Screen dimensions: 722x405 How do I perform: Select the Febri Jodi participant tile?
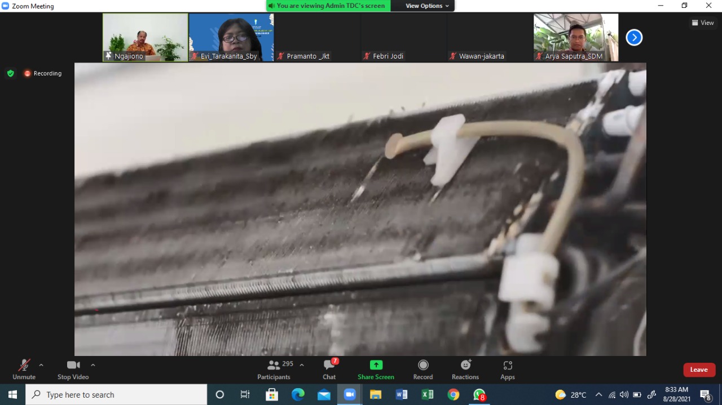tap(404, 37)
